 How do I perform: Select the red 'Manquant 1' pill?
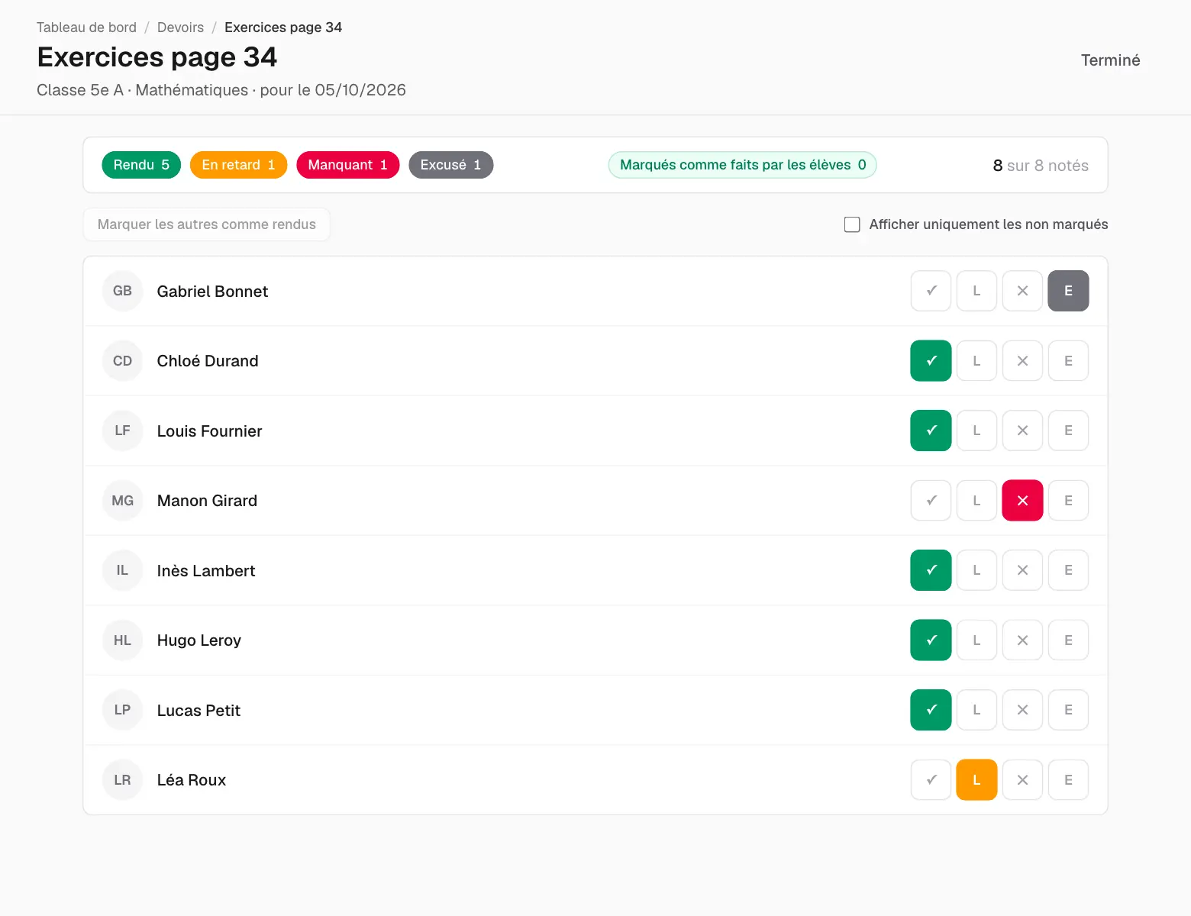pyautogui.click(x=347, y=165)
